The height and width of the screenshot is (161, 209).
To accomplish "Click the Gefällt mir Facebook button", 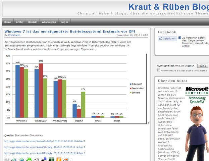I will click(x=167, y=39).
